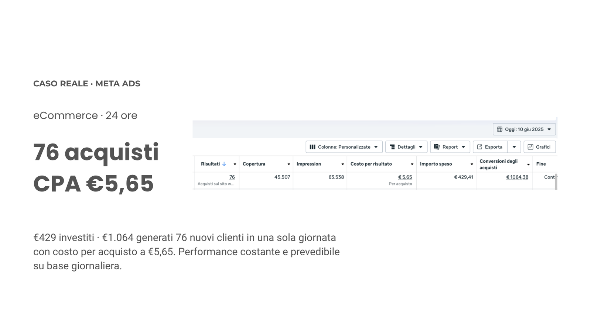Click the Colonne columns icon

click(312, 147)
